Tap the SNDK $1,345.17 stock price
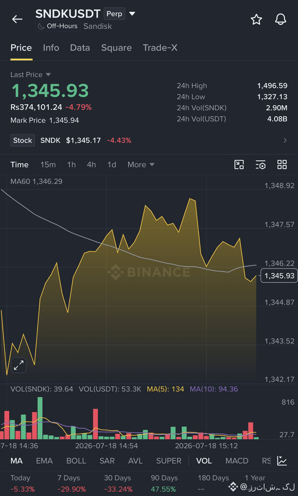 coord(71,140)
